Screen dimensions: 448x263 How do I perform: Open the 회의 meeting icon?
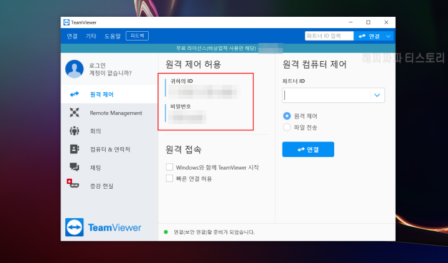[x=74, y=131]
